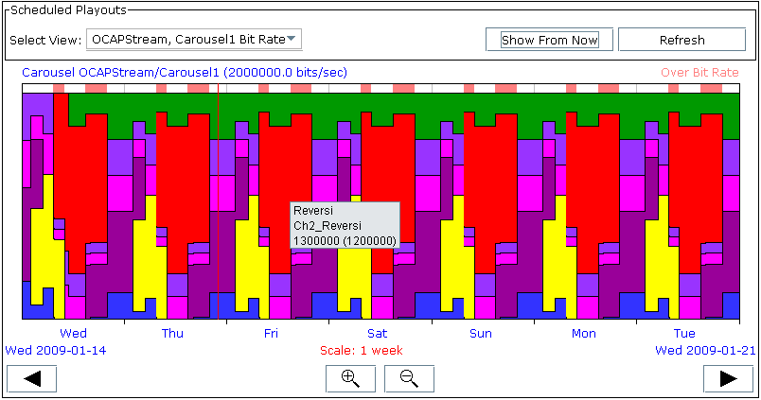Click the Over Bit Rate legend label
The height and width of the screenshot is (400, 761).
[x=699, y=72]
